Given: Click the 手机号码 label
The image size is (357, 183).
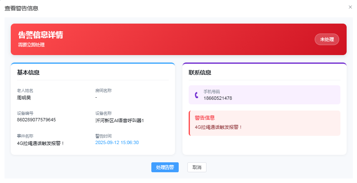Looking at the screenshot, I should tap(211, 91).
